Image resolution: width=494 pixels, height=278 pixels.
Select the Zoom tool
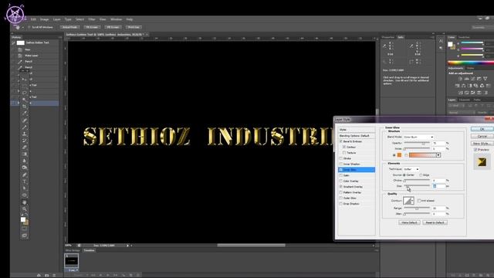pyautogui.click(x=25, y=209)
